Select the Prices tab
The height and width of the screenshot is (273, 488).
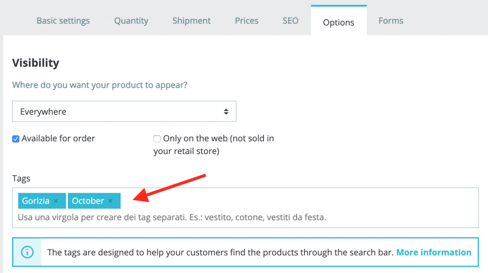click(246, 21)
